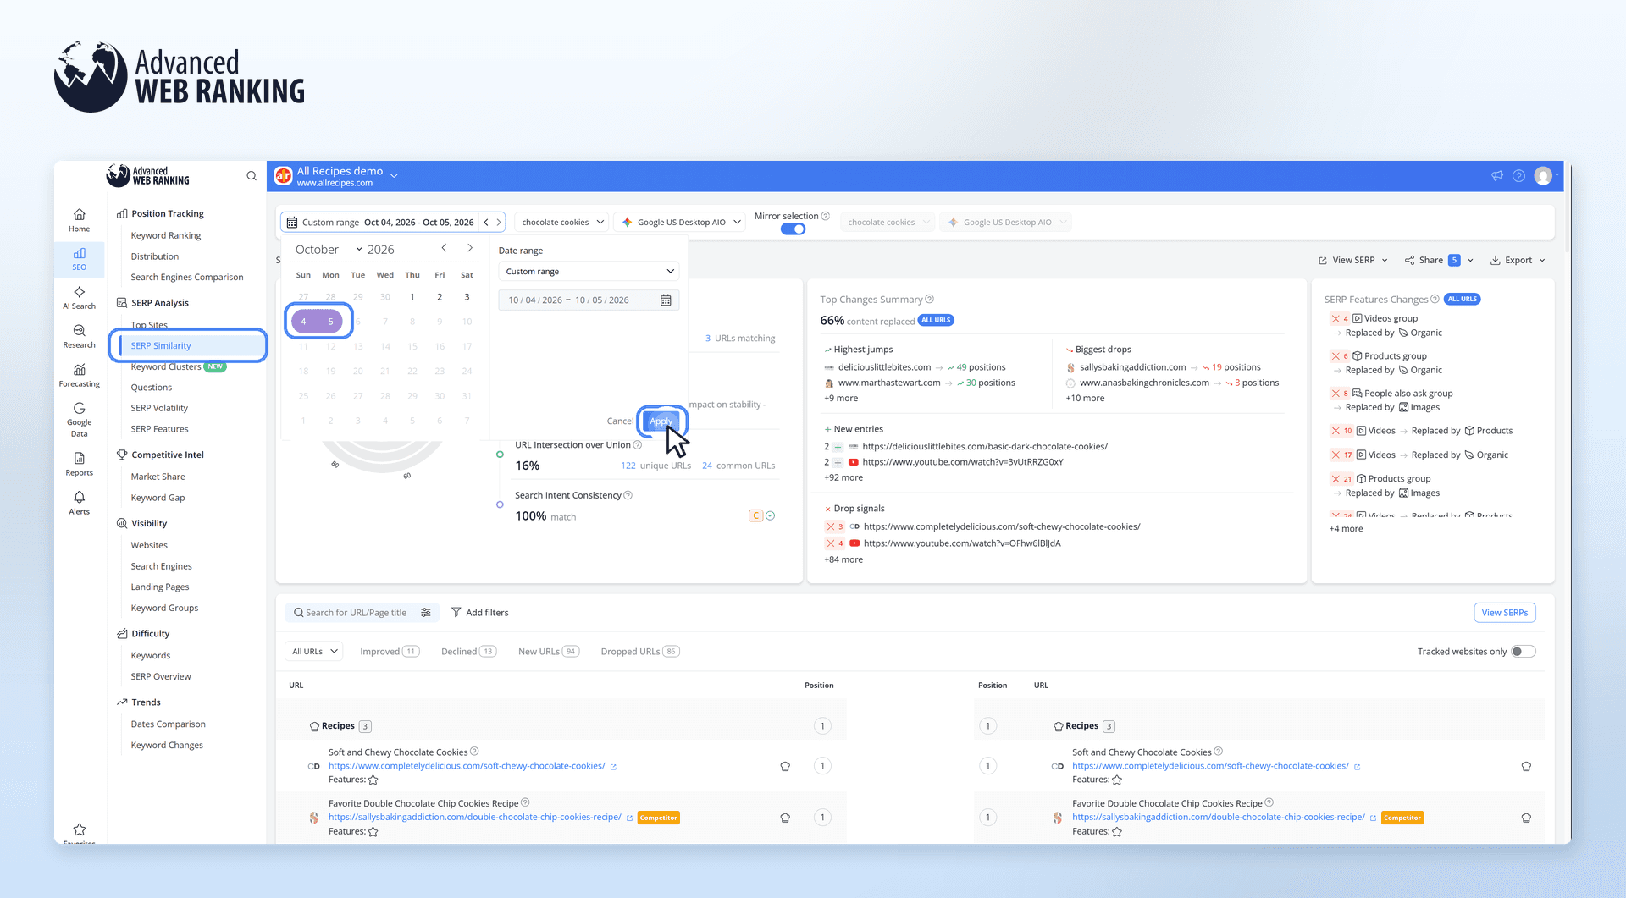Click Add filters
This screenshot has height=898, width=1626.
(x=479, y=613)
